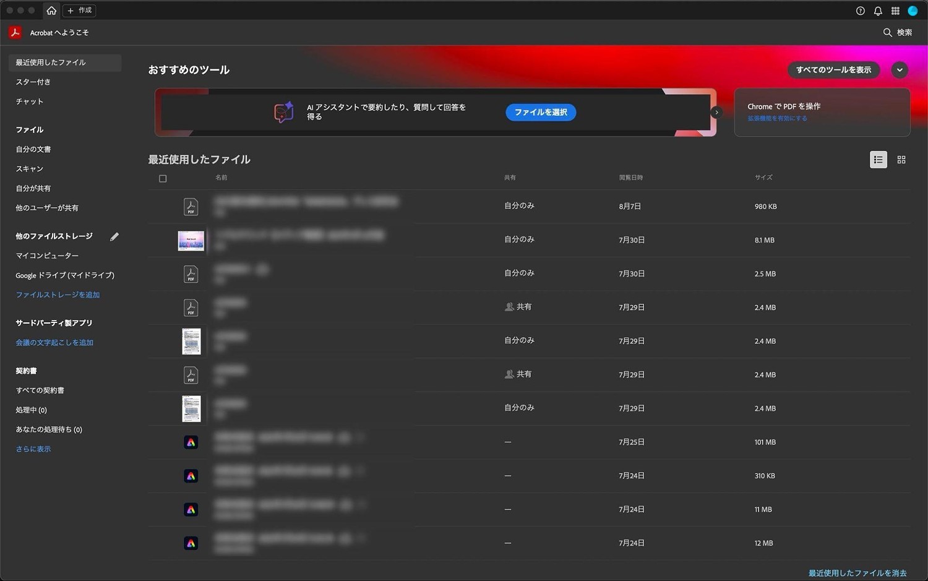This screenshot has height=581, width=928.
Task: Switch to list view
Action: [878, 160]
